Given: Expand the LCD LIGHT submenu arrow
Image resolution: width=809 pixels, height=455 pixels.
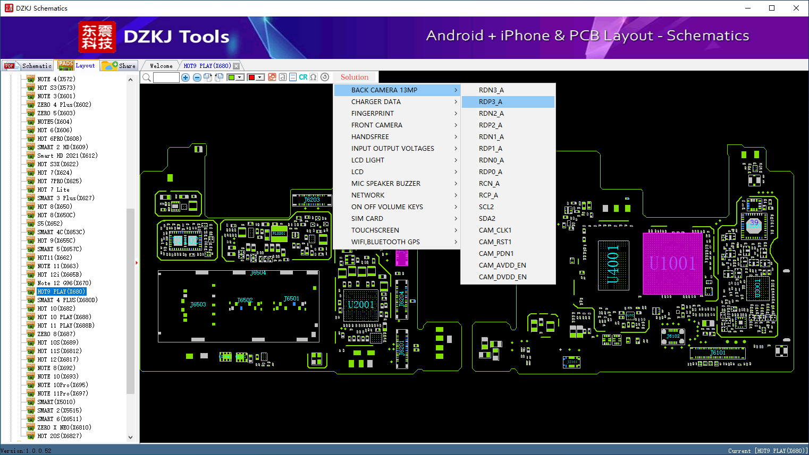Looking at the screenshot, I should [x=456, y=160].
